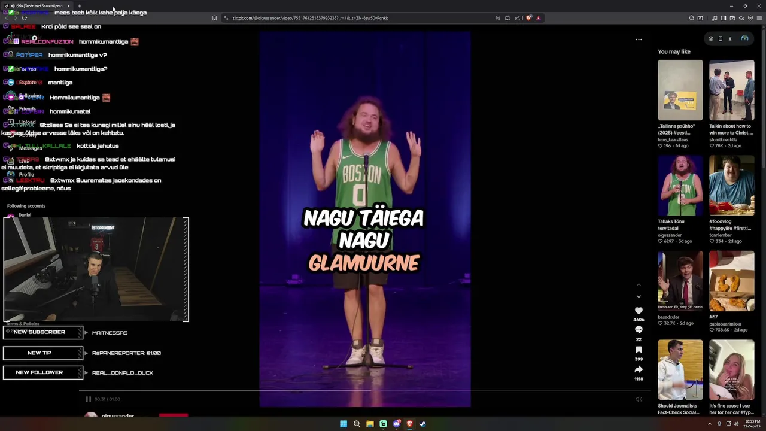The image size is (766, 431).
Task: Open File Explorer from taskbar
Action: tap(370, 424)
